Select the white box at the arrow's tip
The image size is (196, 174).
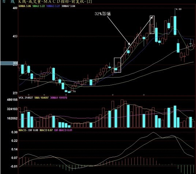152,25
